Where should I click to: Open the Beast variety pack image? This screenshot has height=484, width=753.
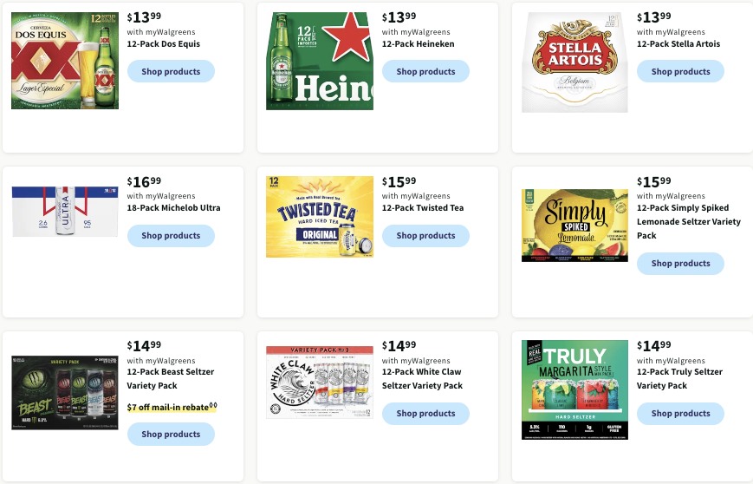pos(65,393)
